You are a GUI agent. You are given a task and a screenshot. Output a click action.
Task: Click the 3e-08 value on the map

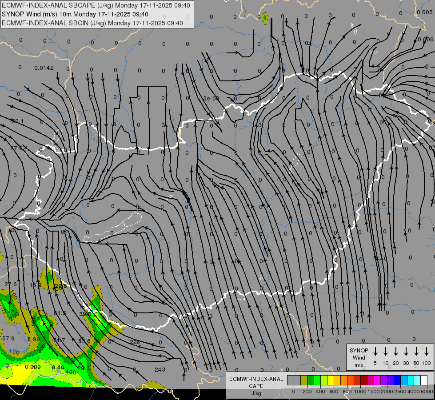coord(211,98)
